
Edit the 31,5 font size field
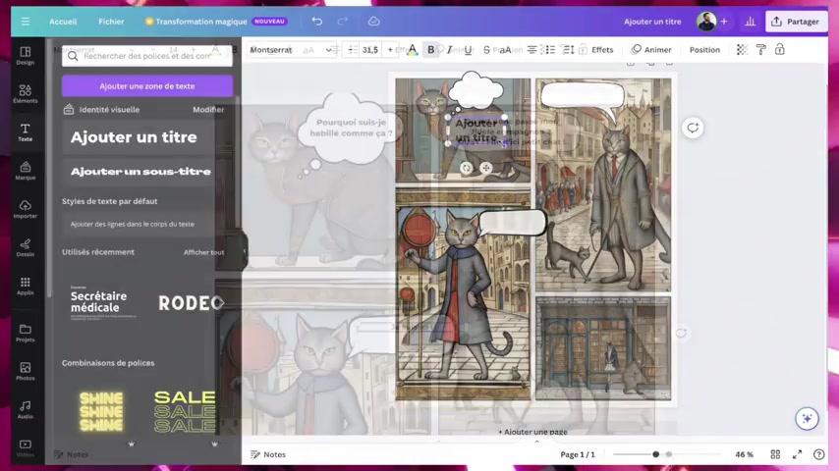(369, 50)
